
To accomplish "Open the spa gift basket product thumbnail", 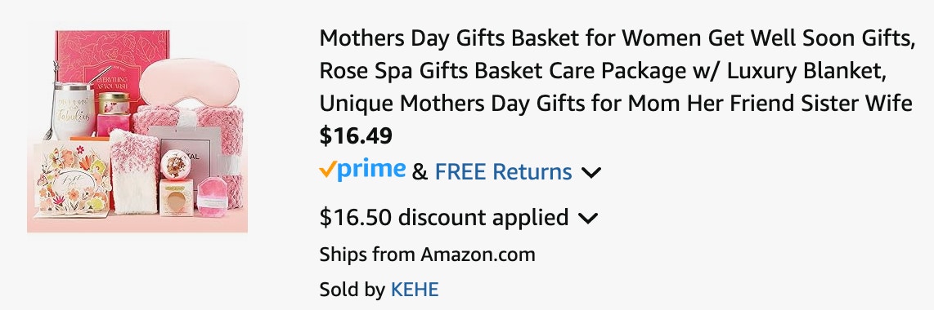I will pyautogui.click(x=137, y=128).
